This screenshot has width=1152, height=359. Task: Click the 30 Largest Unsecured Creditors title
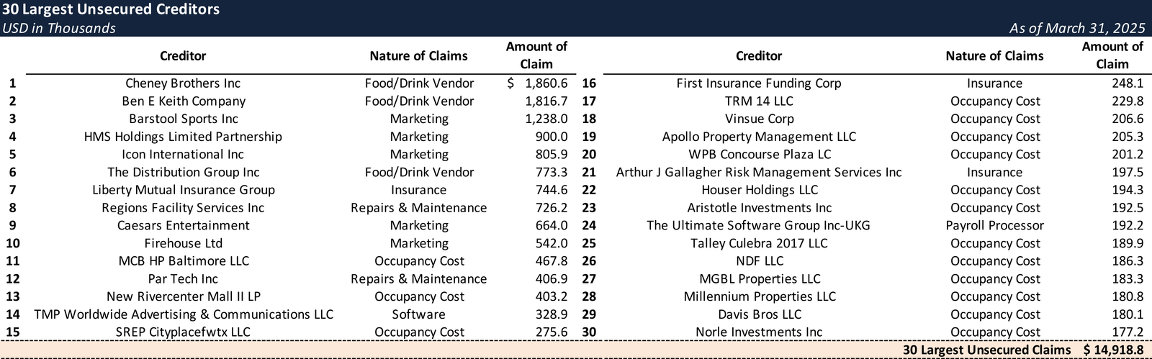pos(111,9)
